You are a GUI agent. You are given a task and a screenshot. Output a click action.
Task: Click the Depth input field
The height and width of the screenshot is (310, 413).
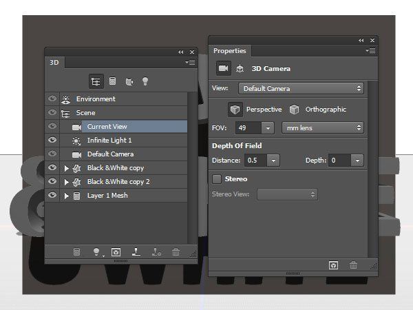click(340, 161)
